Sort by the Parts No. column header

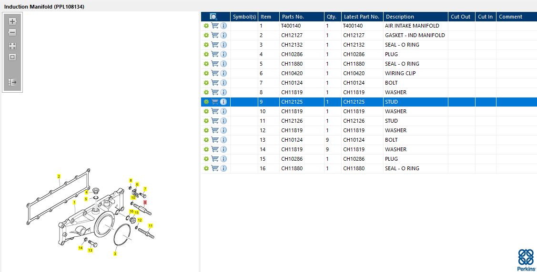click(302, 17)
